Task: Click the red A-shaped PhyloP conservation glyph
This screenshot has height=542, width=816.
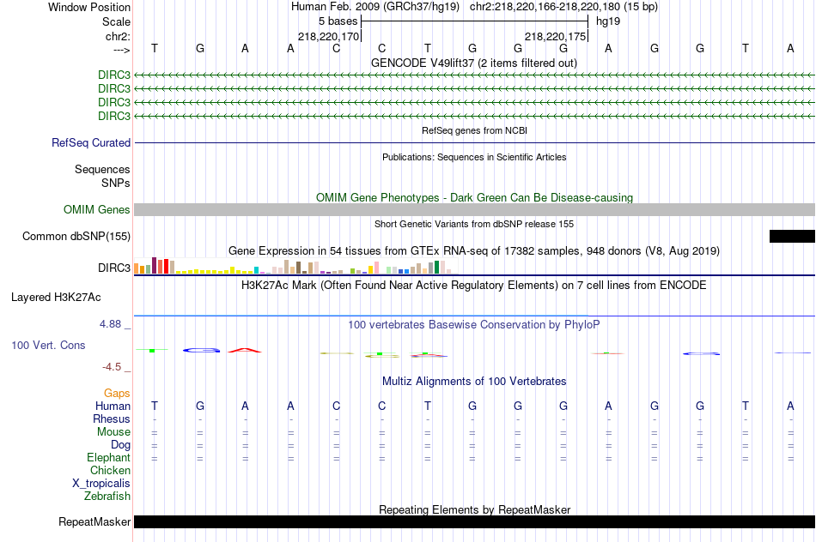Action: (245, 350)
